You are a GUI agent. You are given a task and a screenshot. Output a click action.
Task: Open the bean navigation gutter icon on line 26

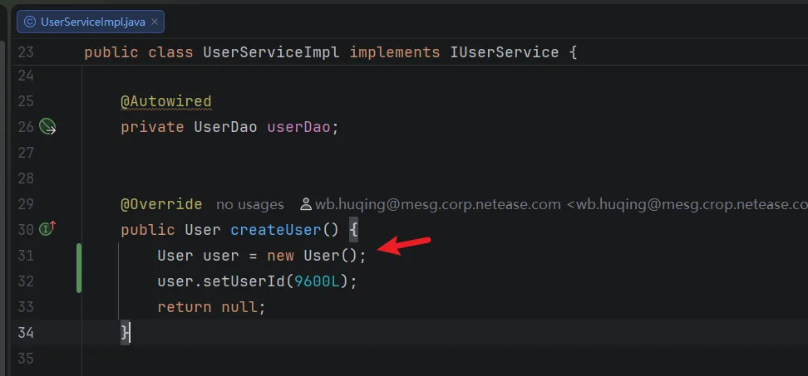47,126
